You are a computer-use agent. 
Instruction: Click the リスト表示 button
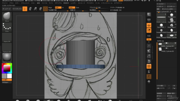click(161, 86)
